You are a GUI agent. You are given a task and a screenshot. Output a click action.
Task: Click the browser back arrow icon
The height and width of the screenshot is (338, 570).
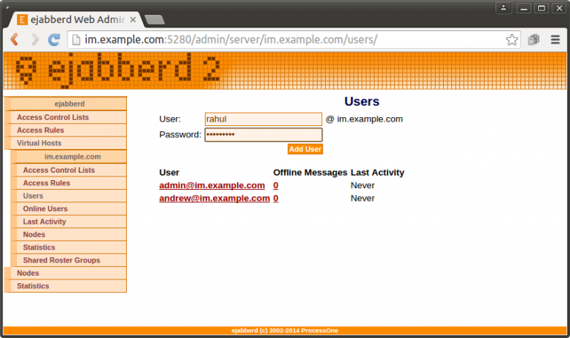point(15,40)
